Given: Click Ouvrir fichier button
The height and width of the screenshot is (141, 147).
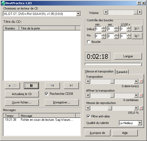Looking at the screenshot, I should tap(22, 102).
